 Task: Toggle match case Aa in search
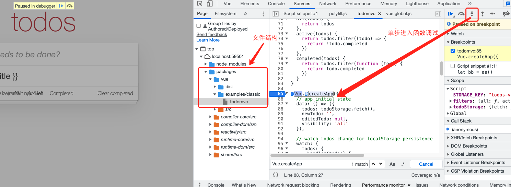click(x=392, y=164)
